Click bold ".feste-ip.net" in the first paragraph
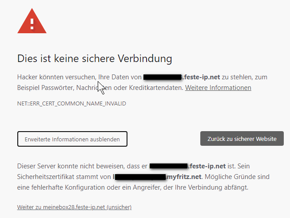The height and width of the screenshot is (218, 290). [201, 77]
